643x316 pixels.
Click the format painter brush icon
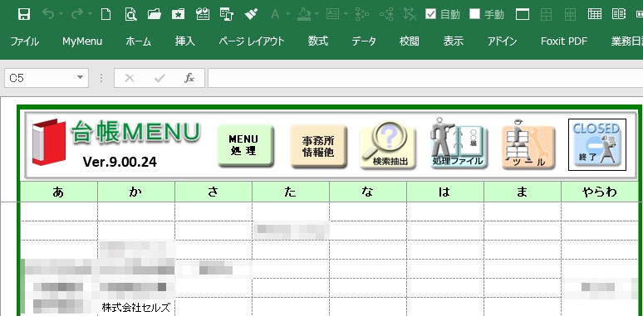tap(251, 14)
